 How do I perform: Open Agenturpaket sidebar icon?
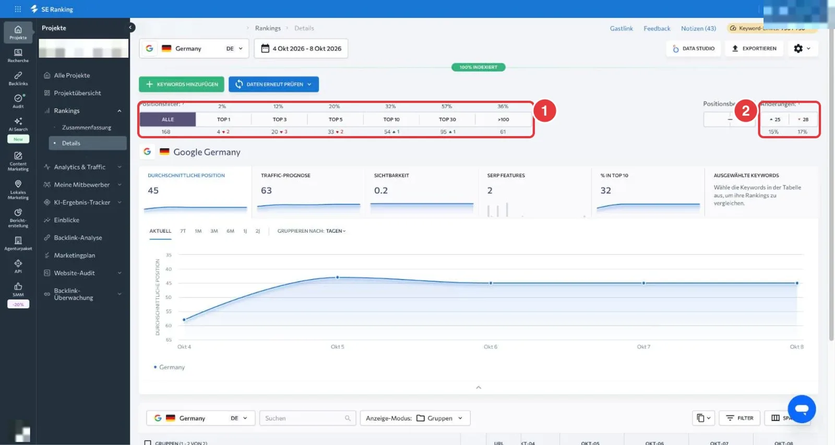(18, 243)
